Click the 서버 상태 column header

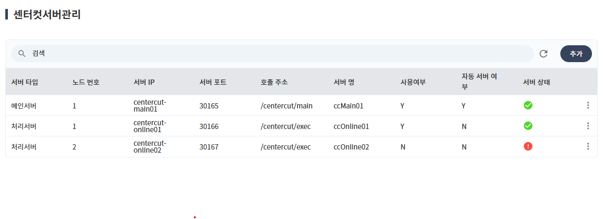click(x=537, y=82)
